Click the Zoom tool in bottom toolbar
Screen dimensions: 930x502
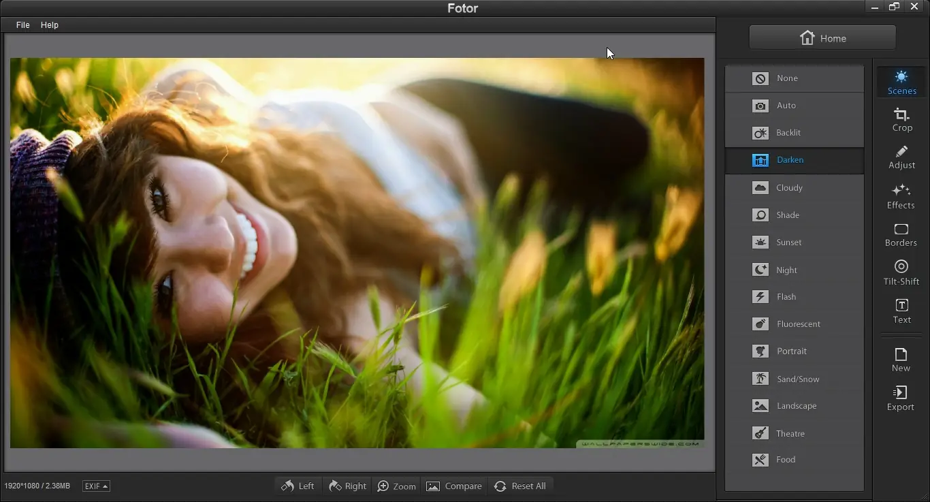396,486
